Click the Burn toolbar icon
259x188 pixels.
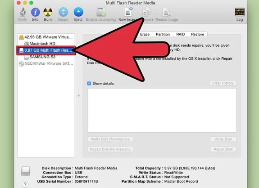pos(48,12)
